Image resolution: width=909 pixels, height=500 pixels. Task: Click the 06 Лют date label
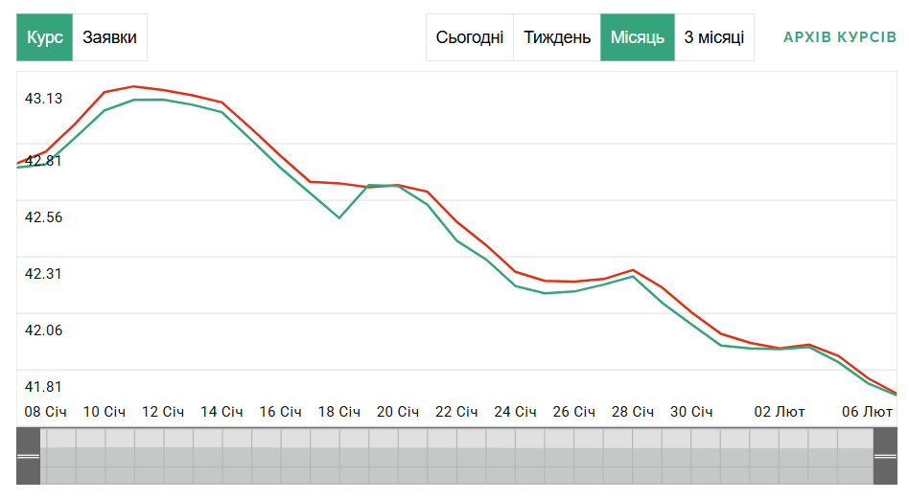[x=867, y=412]
